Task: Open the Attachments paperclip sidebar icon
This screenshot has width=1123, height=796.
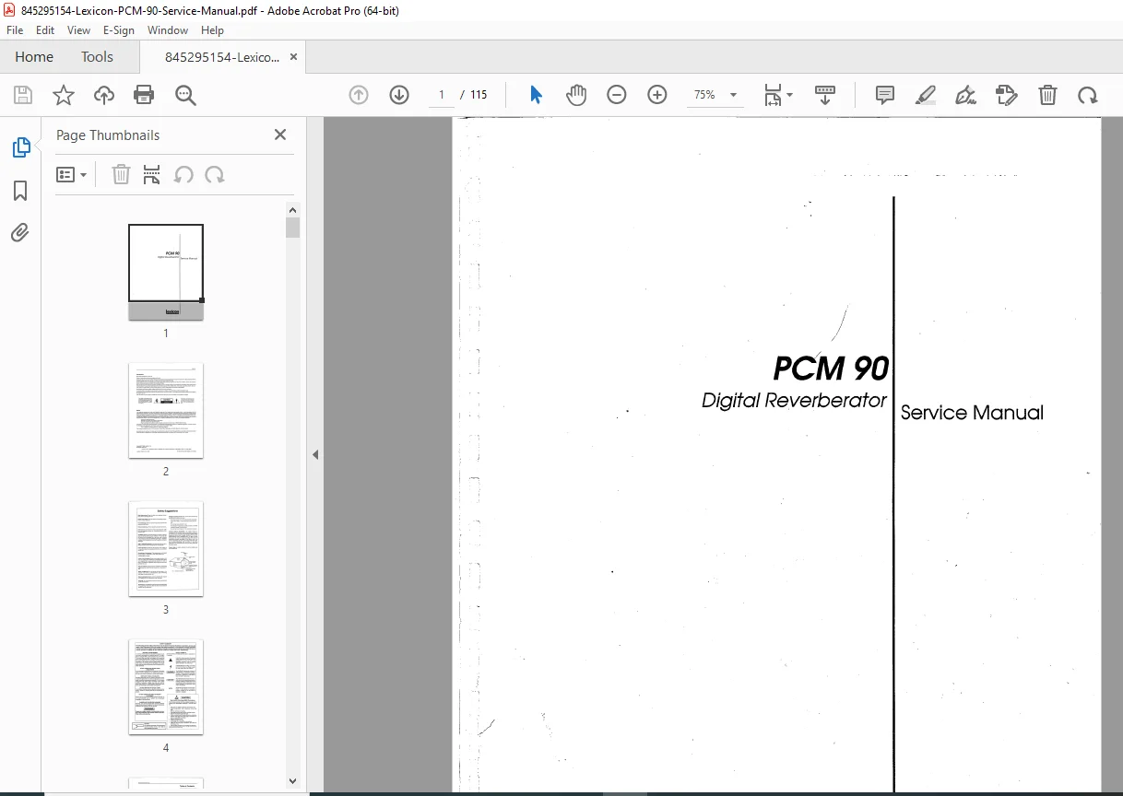Action: pos(20,232)
